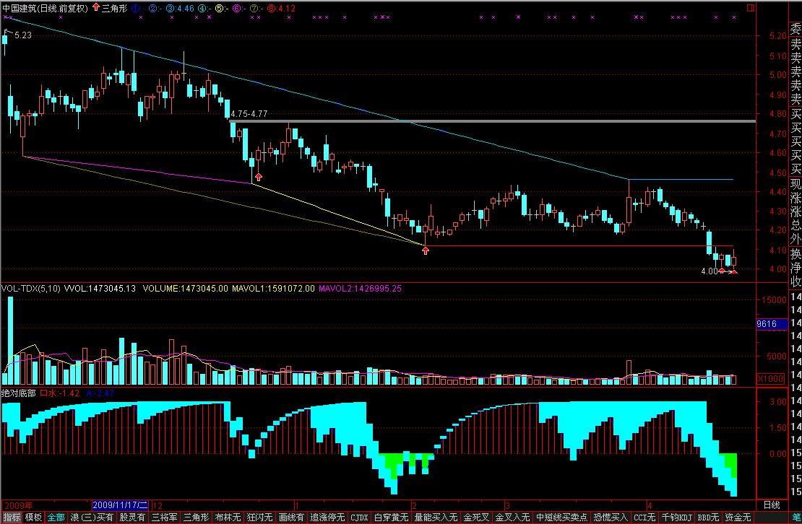Viewport: 802px width, 524px height.
Task: Select the 追涨停无 indicator tab
Action: [x=327, y=518]
